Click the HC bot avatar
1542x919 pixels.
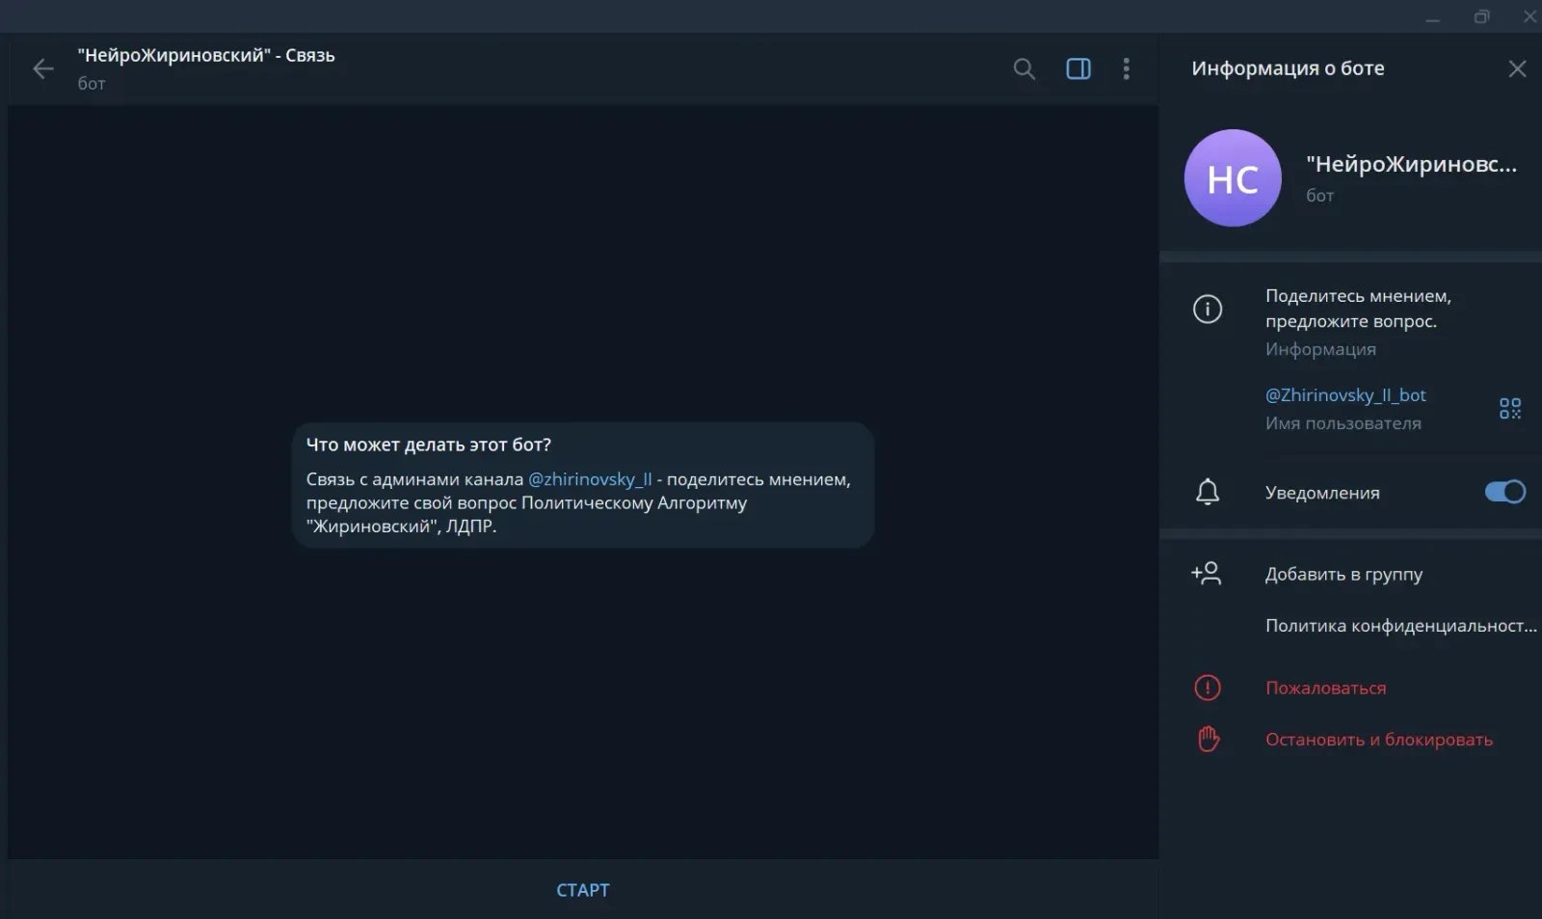(1233, 178)
